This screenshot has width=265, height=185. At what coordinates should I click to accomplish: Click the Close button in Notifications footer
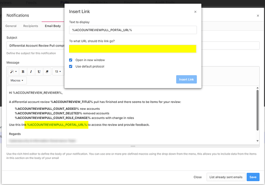click(x=197, y=177)
